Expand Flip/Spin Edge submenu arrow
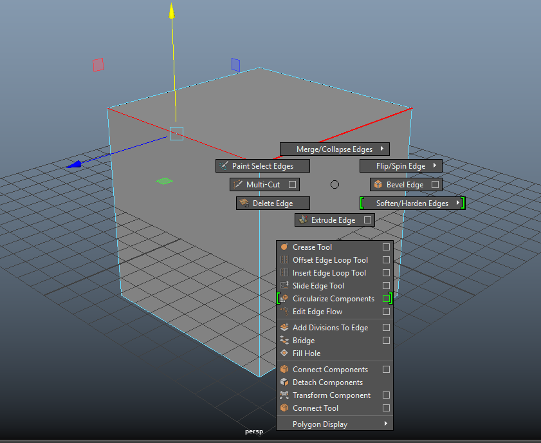541x443 pixels. pos(435,165)
